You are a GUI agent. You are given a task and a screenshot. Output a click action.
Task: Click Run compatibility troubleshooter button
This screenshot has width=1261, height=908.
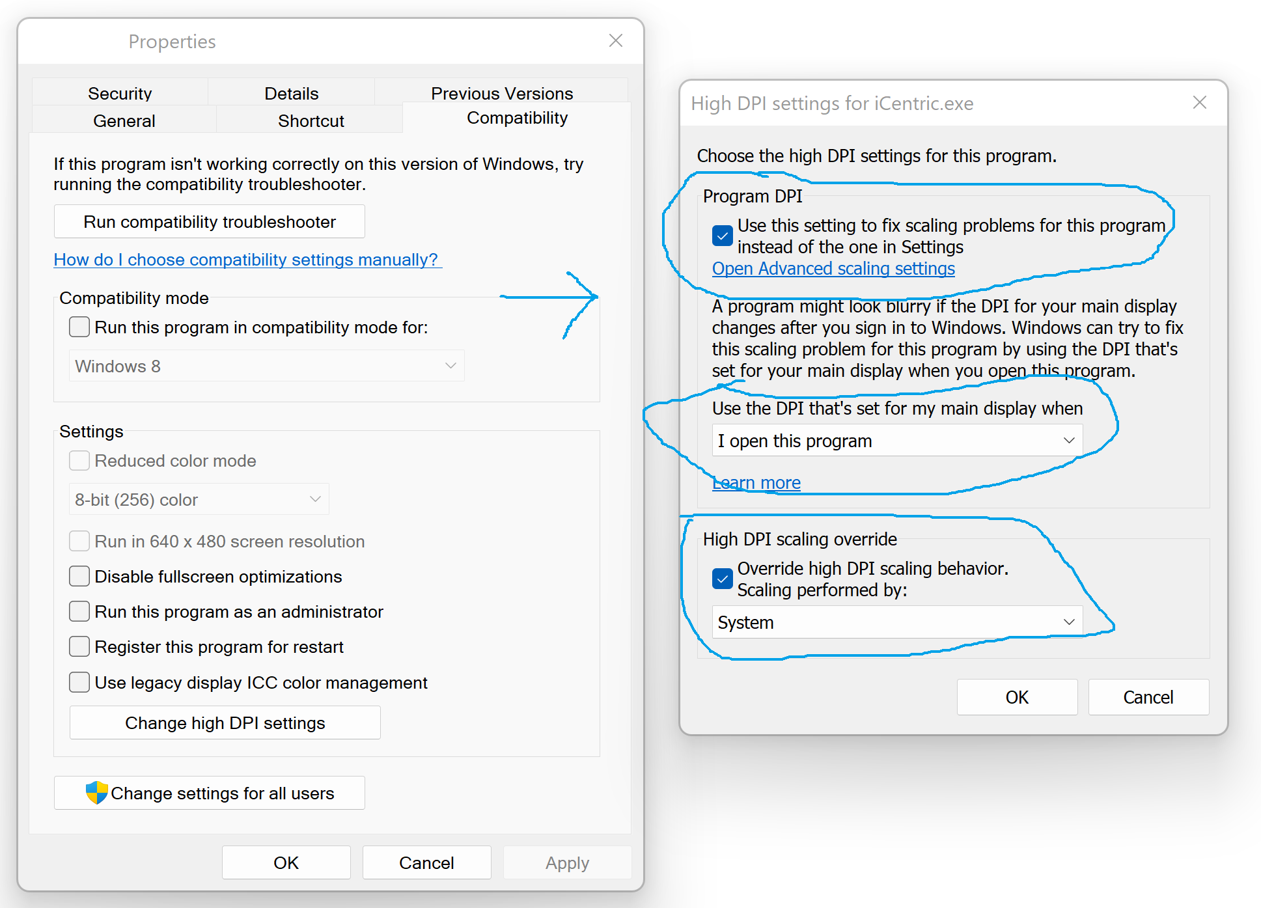pos(209,222)
